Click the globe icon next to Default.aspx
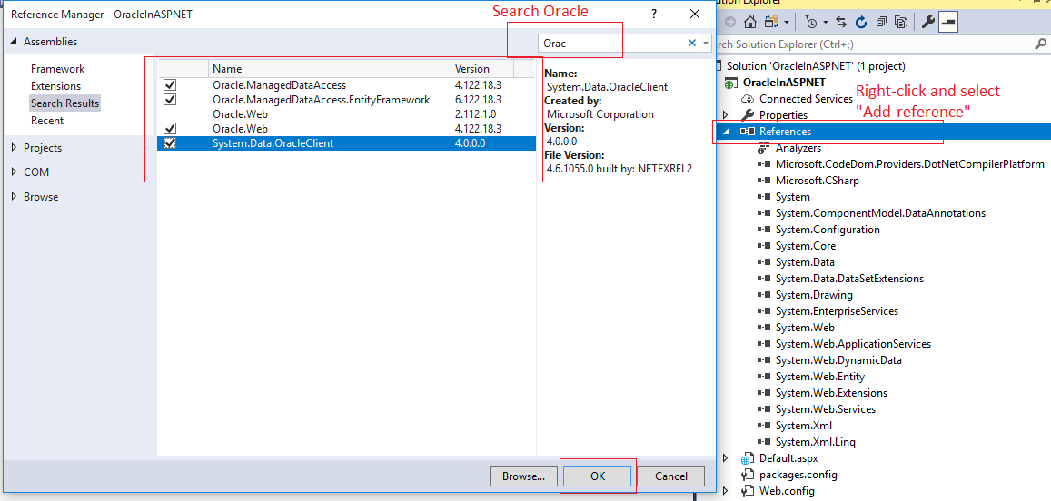Screen dimensions: 1051x501 pyautogui.click(x=748, y=458)
